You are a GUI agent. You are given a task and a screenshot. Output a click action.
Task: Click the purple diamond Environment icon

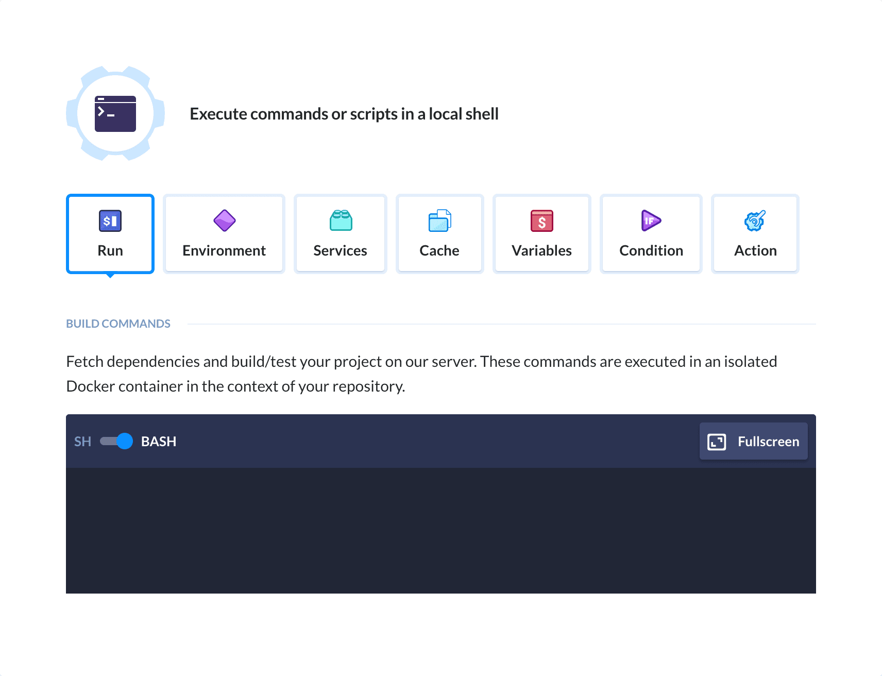pyautogui.click(x=224, y=221)
